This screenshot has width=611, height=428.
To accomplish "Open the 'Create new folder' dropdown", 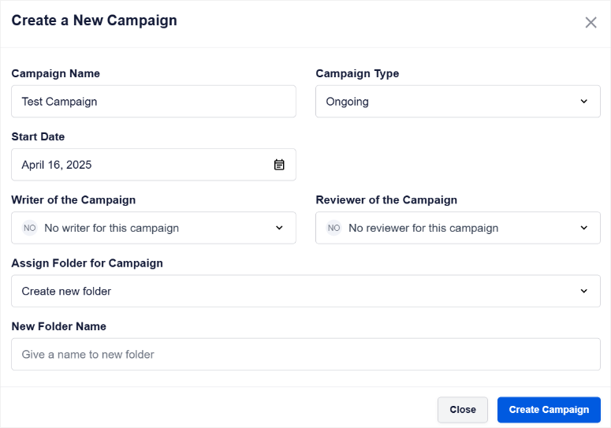I will [x=306, y=291].
